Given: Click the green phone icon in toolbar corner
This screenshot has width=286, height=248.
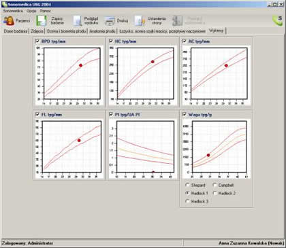Looking at the screenshot, I should pos(277,20).
